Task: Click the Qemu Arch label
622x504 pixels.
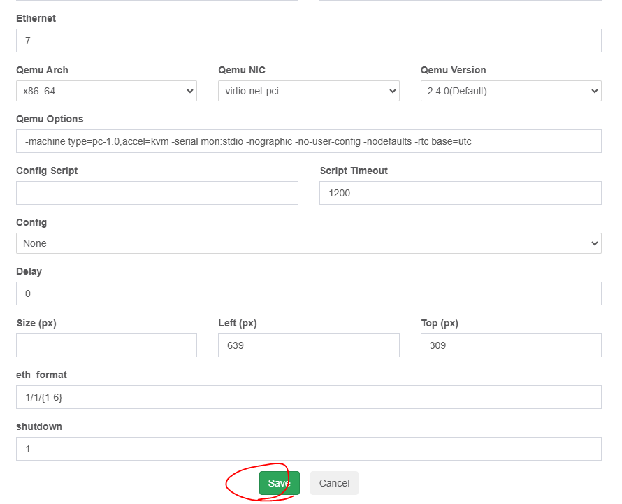Action: (42, 70)
